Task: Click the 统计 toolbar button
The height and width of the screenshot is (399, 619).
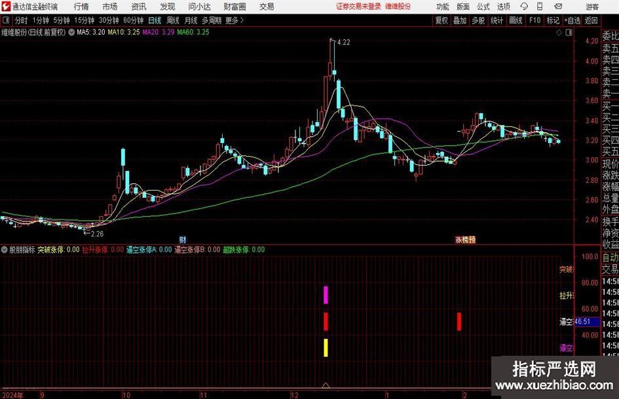Action: (497, 20)
